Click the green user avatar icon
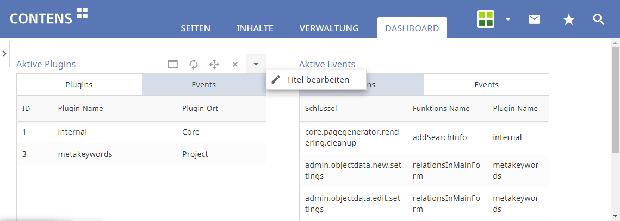Viewport: 620px width, 221px height. tap(486, 19)
